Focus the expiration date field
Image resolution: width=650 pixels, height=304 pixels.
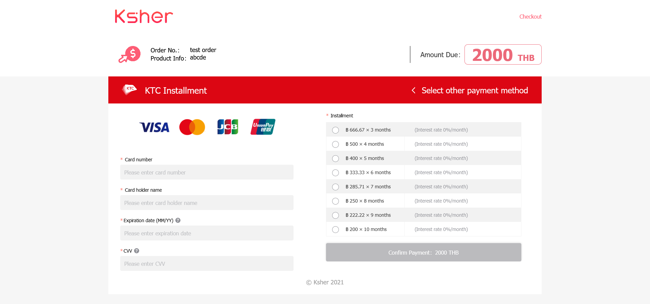207,233
